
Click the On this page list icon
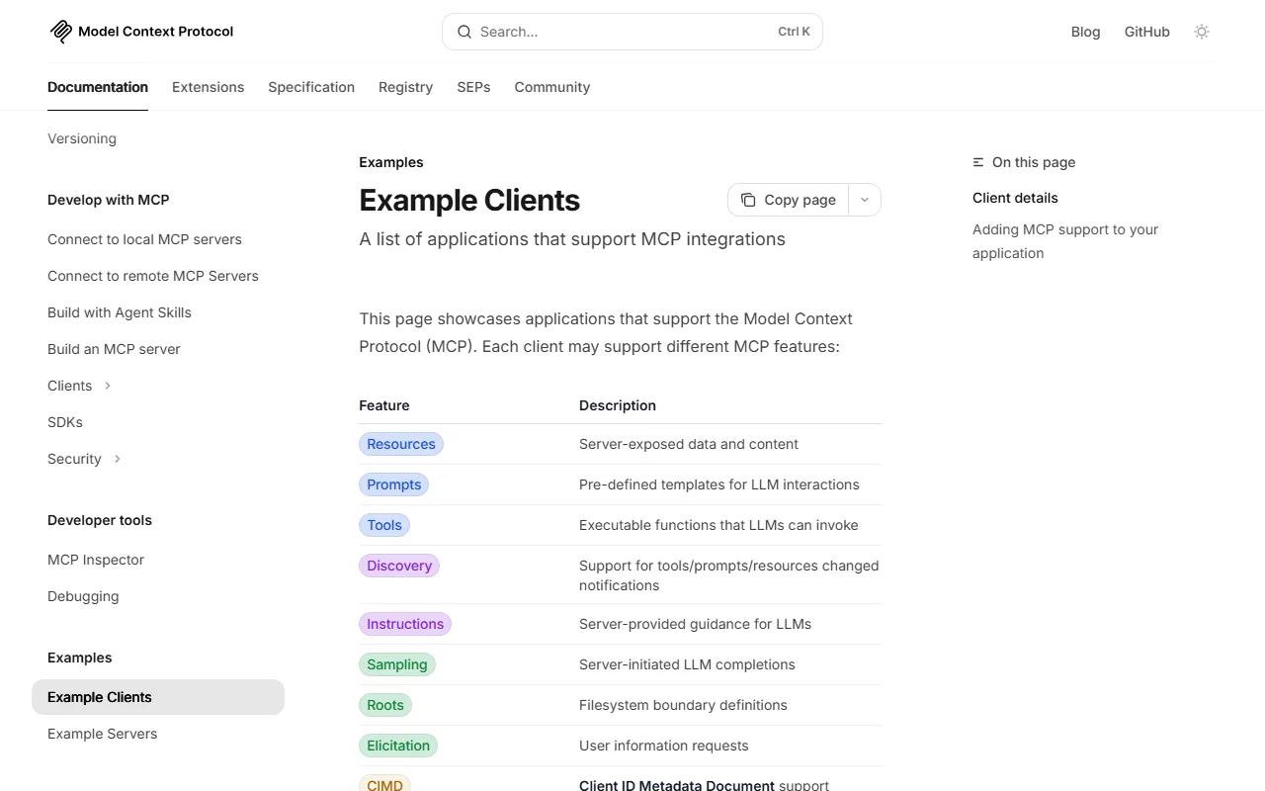click(978, 162)
